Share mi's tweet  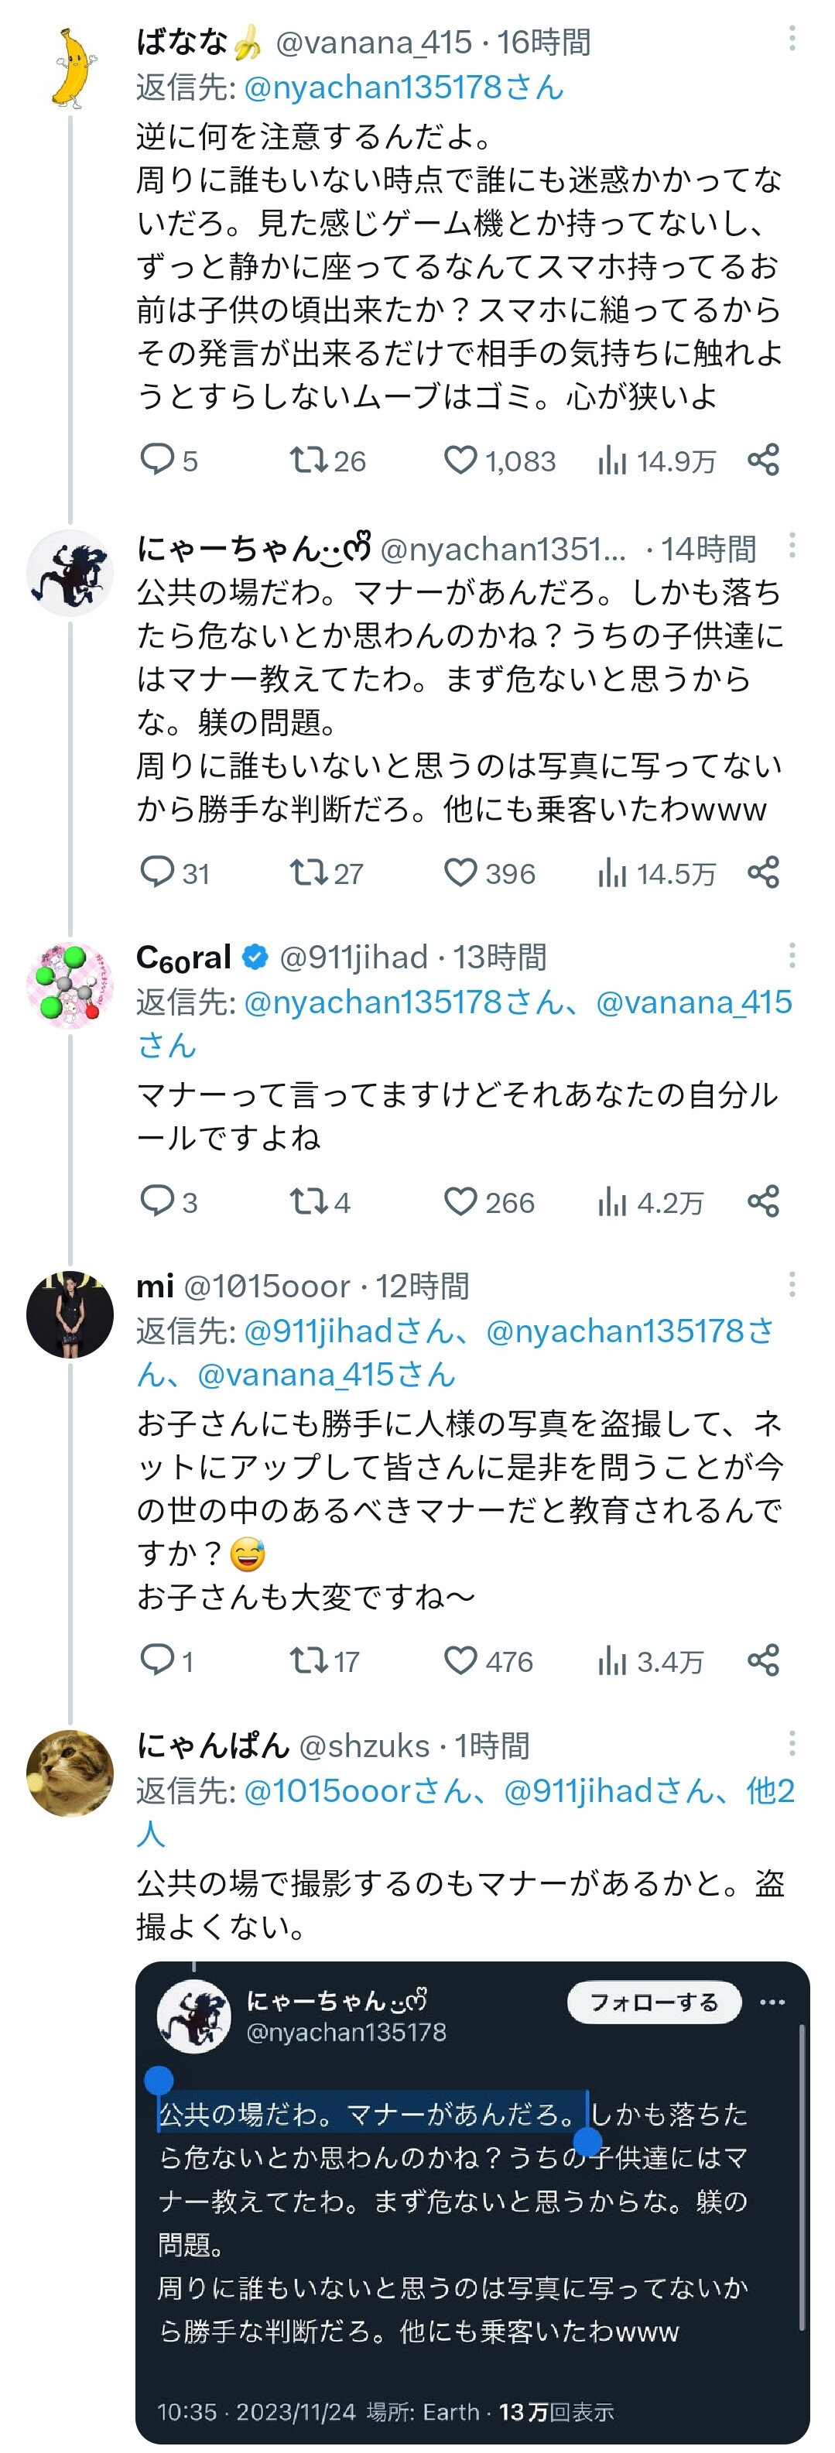[764, 1660]
